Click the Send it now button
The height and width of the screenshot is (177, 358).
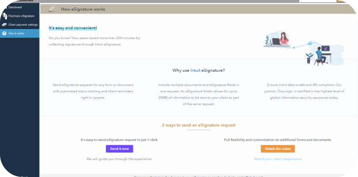pos(119,149)
